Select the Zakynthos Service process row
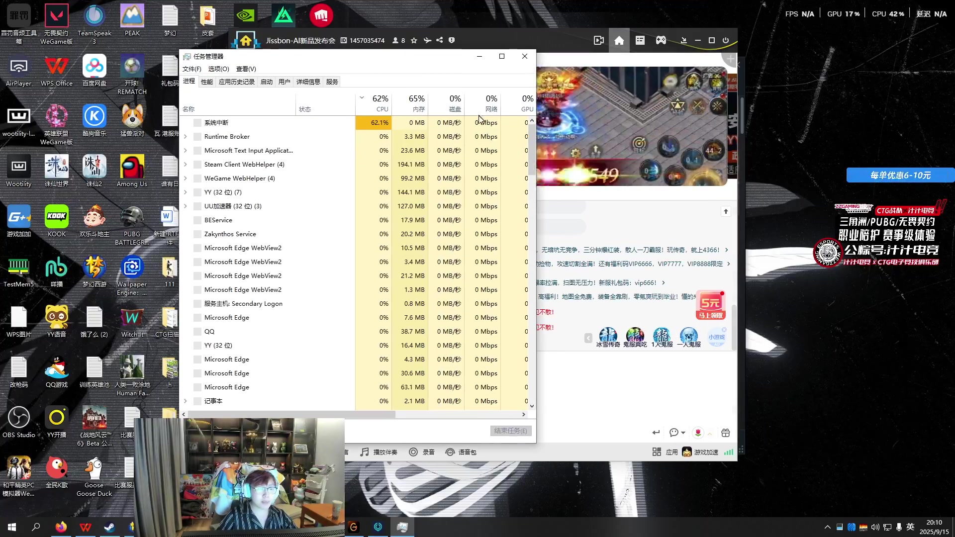Image resolution: width=955 pixels, height=537 pixels. [354, 234]
